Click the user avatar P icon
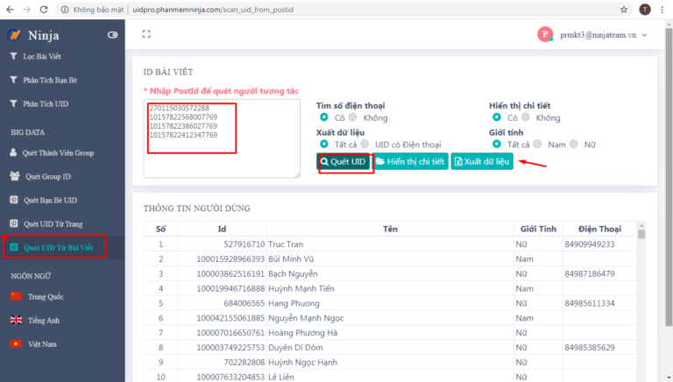The height and width of the screenshot is (382, 673). coord(545,35)
